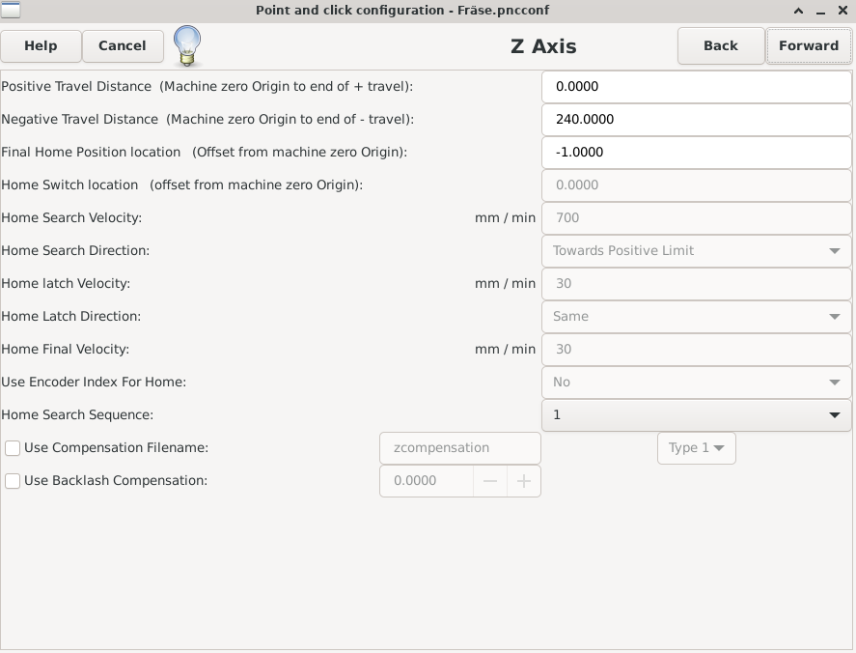The width and height of the screenshot is (856, 653).
Task: Decrease backlash compensation with minus button
Action: coord(490,481)
